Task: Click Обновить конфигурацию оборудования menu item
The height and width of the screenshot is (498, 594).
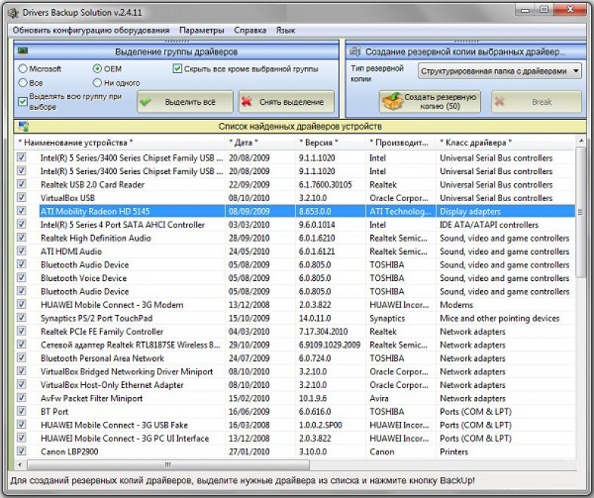Action: 90,30
